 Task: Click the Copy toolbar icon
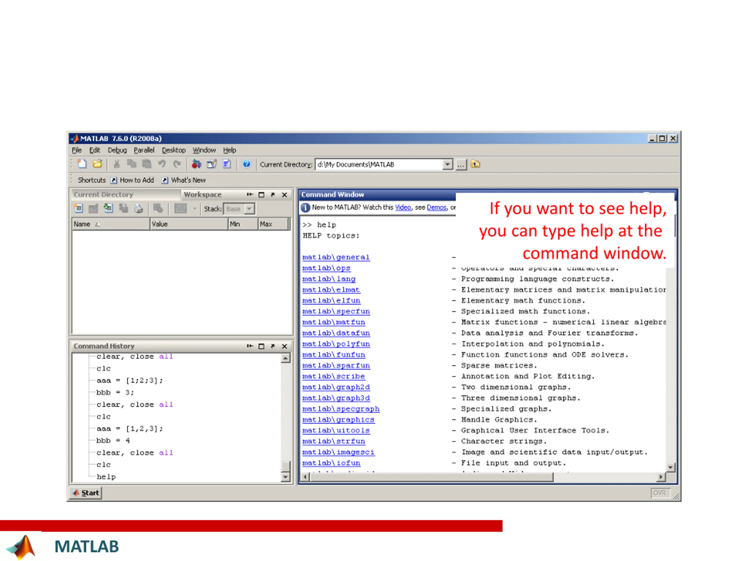[131, 164]
